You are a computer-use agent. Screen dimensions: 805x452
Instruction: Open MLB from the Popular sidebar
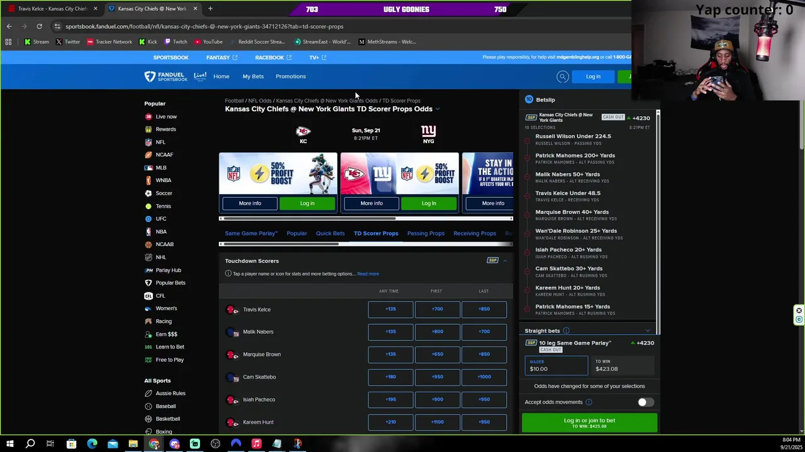[160, 168]
